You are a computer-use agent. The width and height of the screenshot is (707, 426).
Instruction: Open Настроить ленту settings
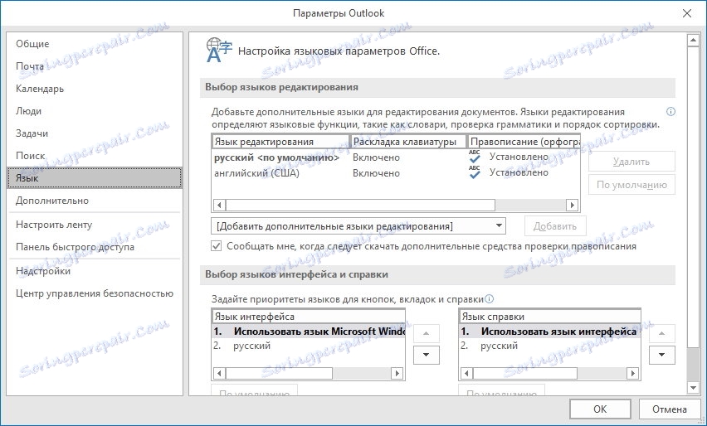[95, 225]
